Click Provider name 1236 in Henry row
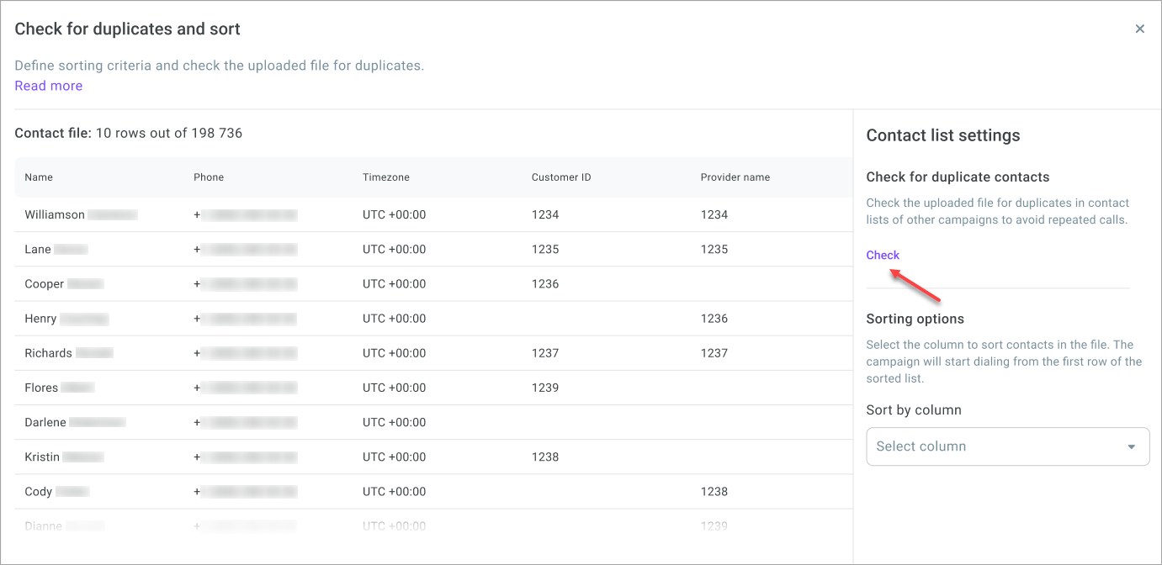Screen dimensions: 1162x565 714,319
